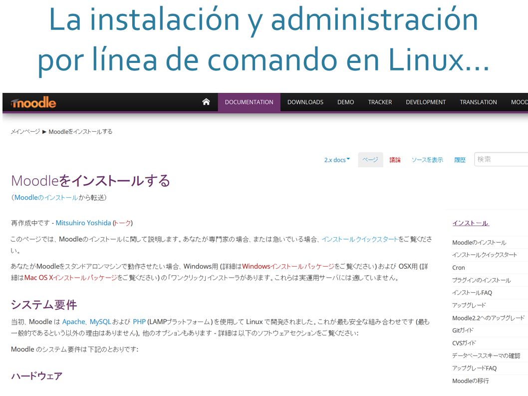The width and height of the screenshot is (528, 396).
Task: Open sidebar Cron item
Action: (458, 268)
